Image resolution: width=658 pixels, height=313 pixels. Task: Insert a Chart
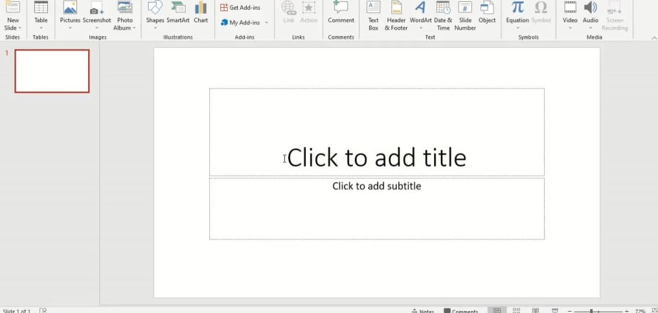click(201, 12)
